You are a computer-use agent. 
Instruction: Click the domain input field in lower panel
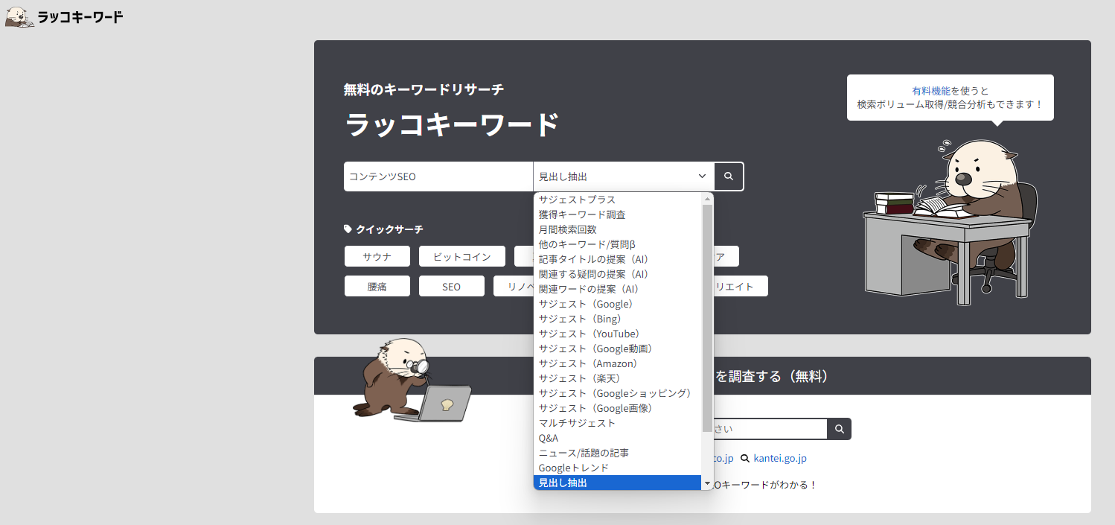pyautogui.click(x=770, y=429)
